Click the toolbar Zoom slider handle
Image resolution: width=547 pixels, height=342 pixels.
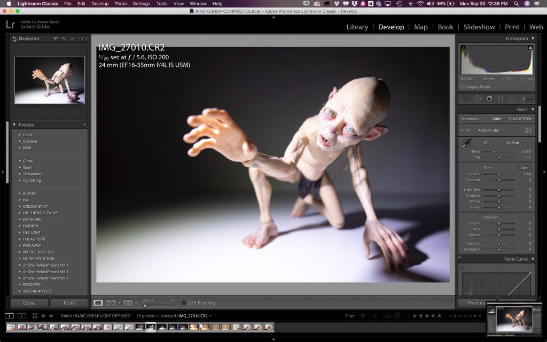click(x=145, y=305)
